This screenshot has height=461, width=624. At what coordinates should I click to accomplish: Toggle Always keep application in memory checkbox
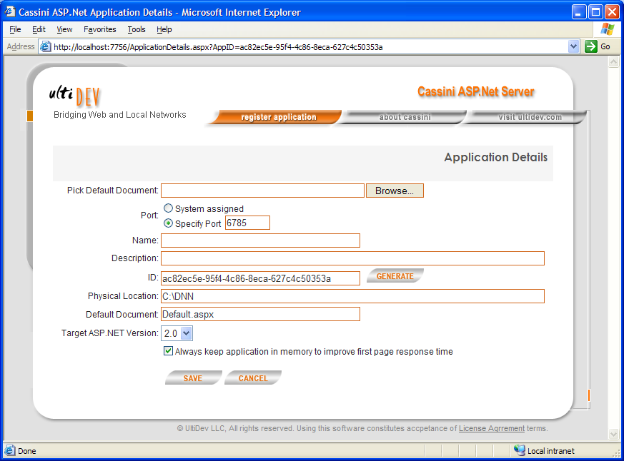(168, 351)
